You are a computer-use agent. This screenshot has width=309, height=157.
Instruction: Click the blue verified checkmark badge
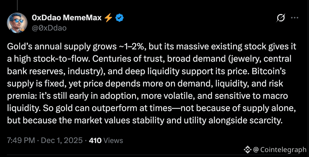coord(120,18)
